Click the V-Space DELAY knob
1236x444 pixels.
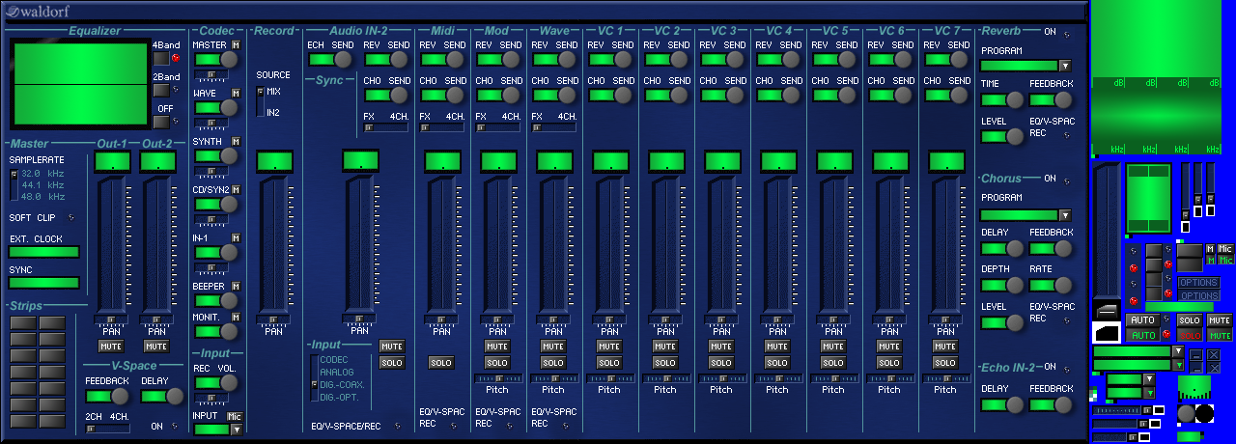pos(175,396)
